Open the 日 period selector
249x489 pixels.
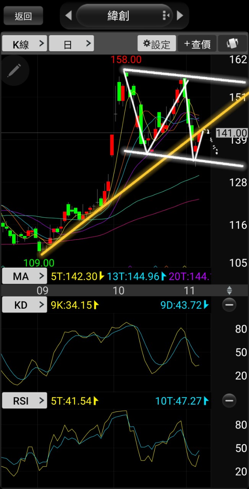[x=71, y=44]
